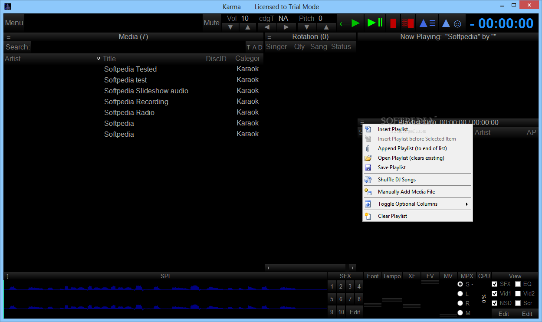542x322 pixels.
Task: Select the R radio button under MPX
Action: pos(460,303)
